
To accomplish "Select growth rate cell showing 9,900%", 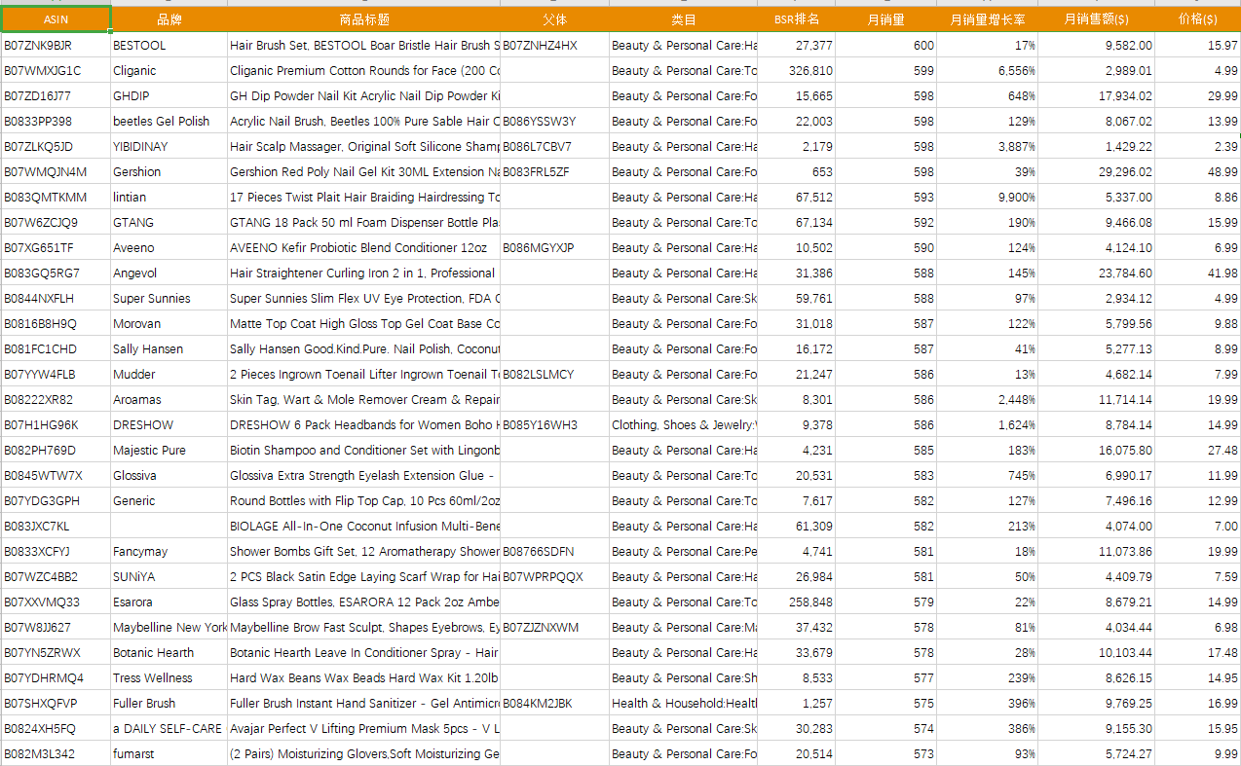I will [988, 198].
